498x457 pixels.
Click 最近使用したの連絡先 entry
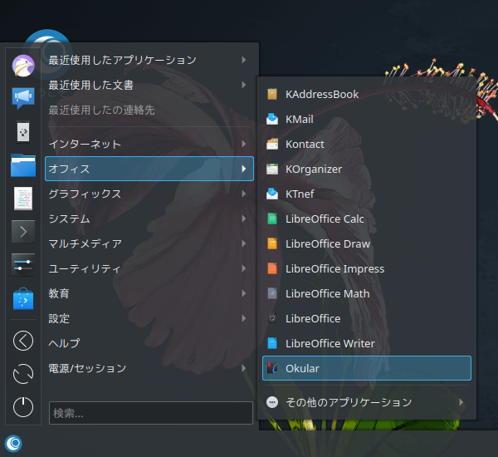pyautogui.click(x=149, y=110)
